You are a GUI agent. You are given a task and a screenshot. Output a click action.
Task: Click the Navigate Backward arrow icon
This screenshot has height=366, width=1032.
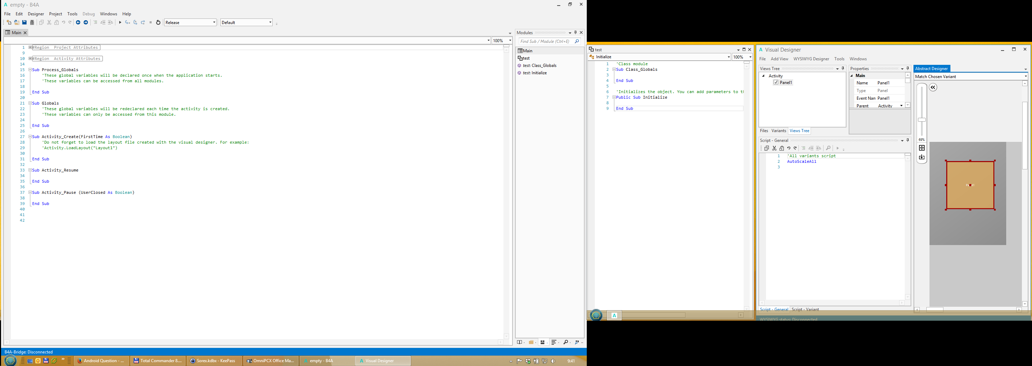pos(78,22)
